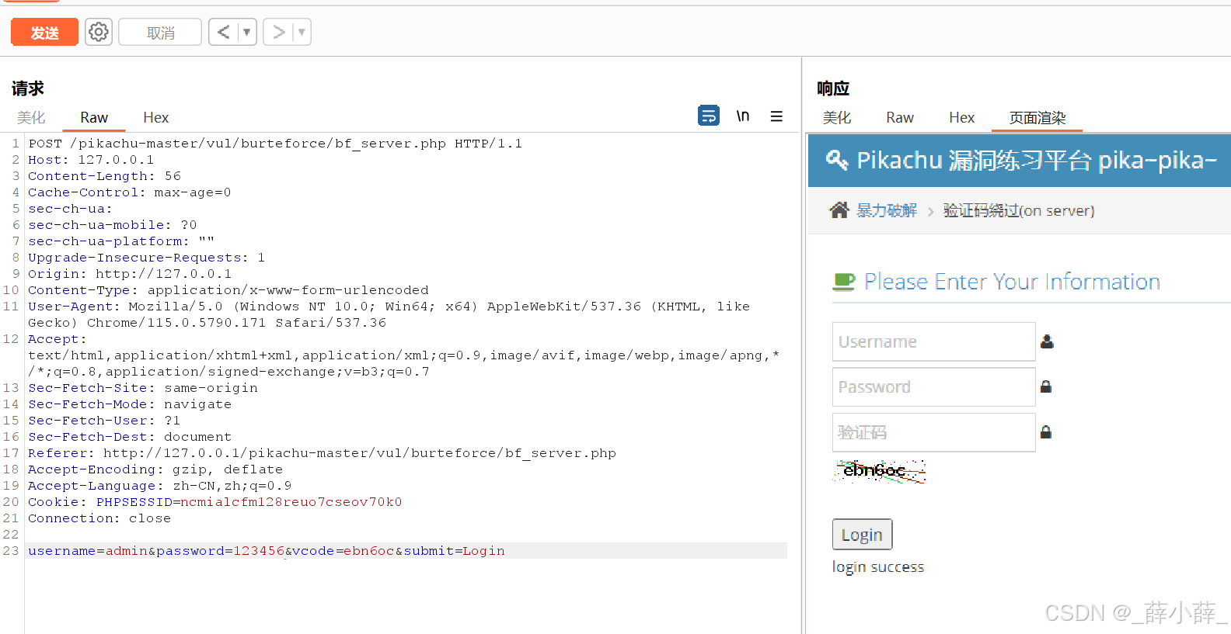
Task: Open request settings gear icon
Action: coord(99,33)
